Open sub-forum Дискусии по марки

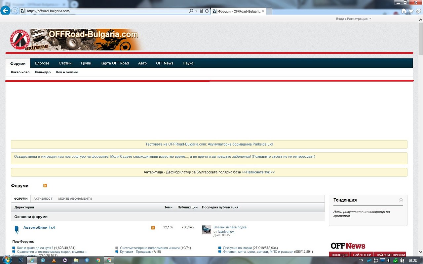(x=237, y=248)
